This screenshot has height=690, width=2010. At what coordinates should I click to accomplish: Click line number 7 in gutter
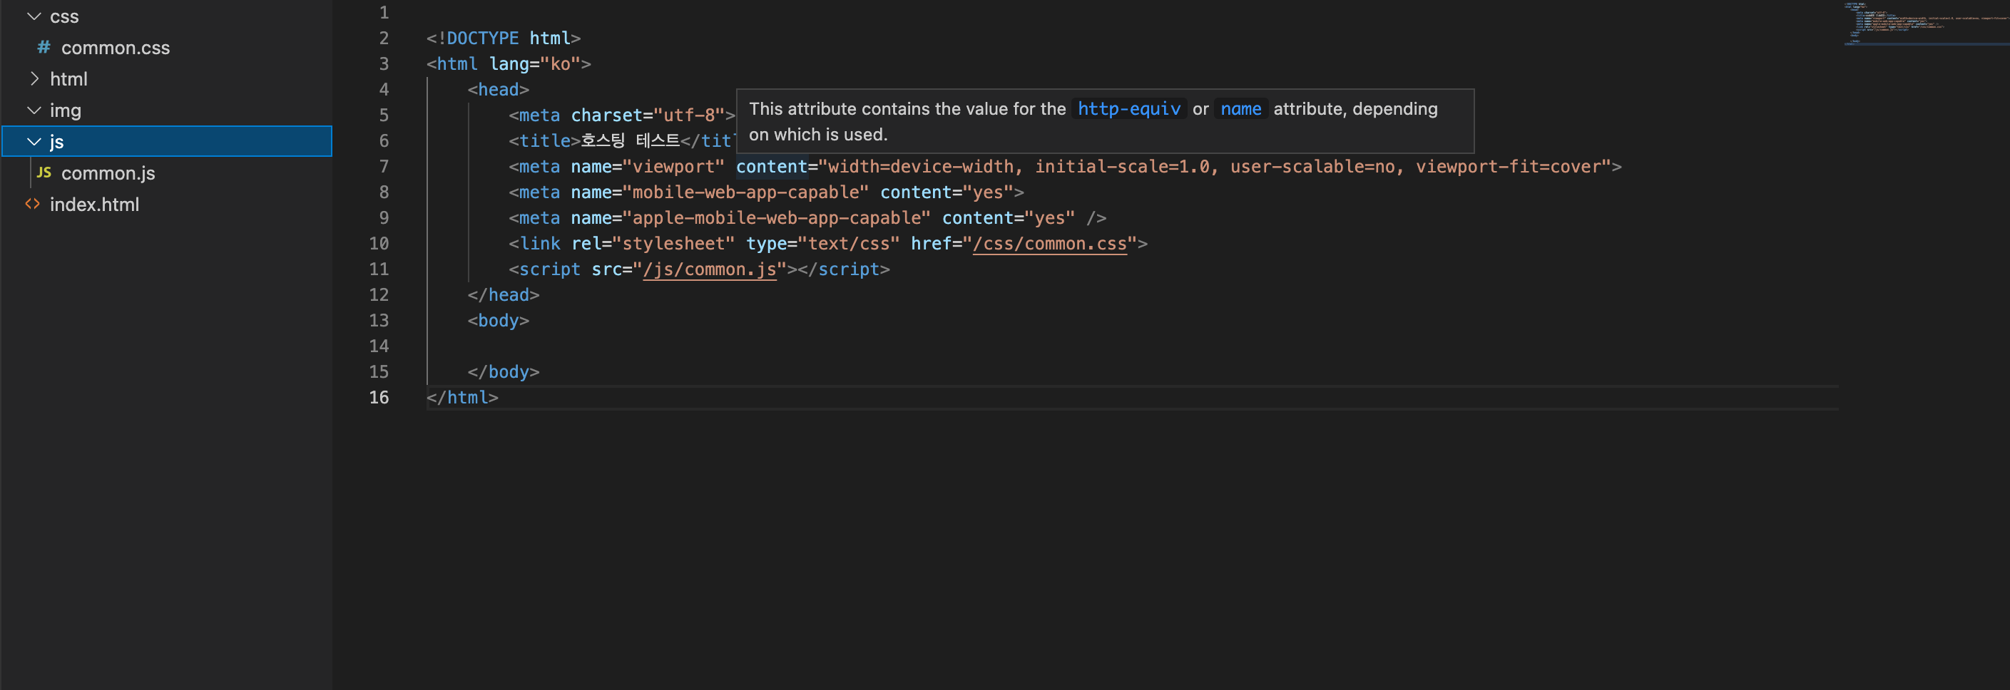384,167
